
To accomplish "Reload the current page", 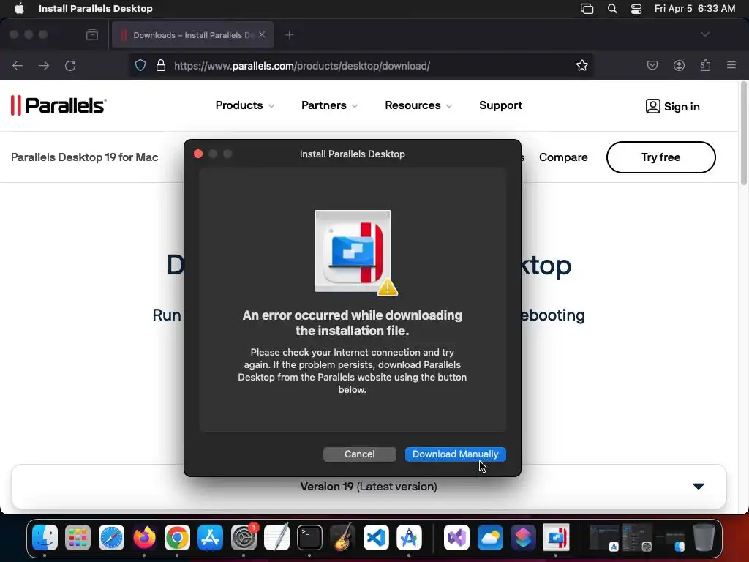I will click(x=70, y=65).
